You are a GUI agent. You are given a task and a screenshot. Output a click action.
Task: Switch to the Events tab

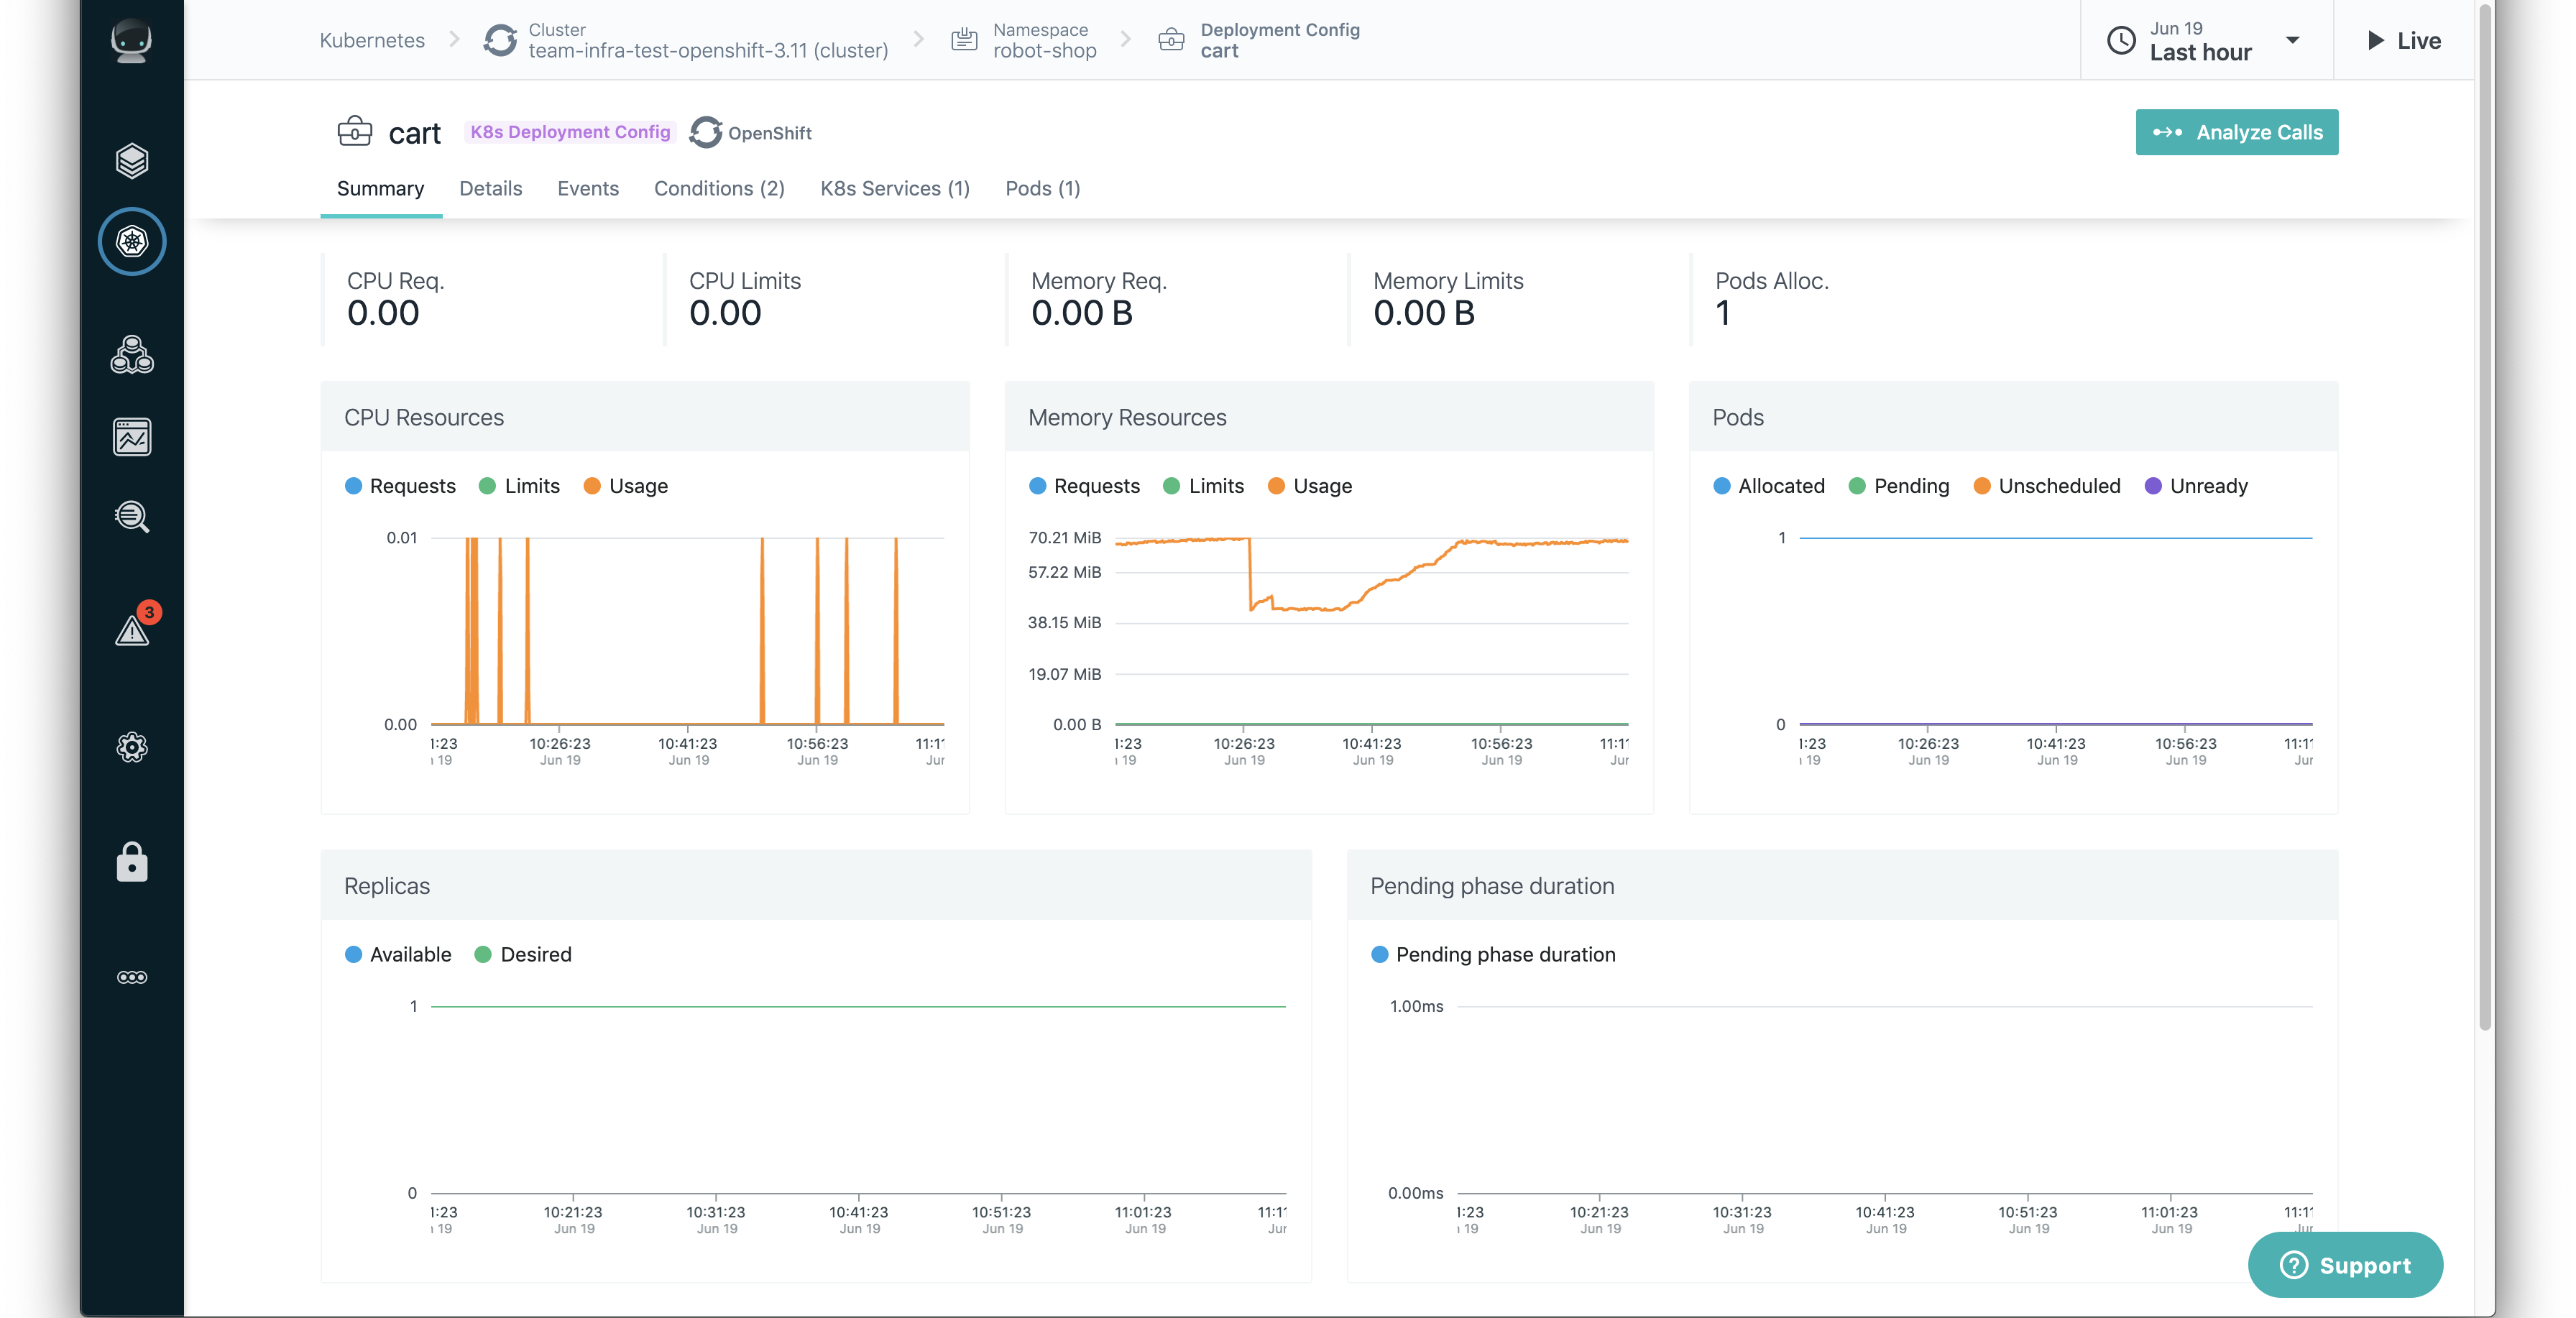coord(588,188)
